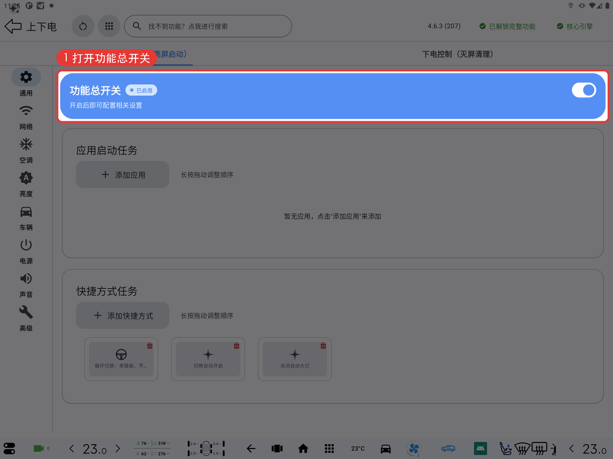The width and height of the screenshot is (613, 459).
Task: Toggle the 功能总开关 master switch
Action: coord(584,90)
